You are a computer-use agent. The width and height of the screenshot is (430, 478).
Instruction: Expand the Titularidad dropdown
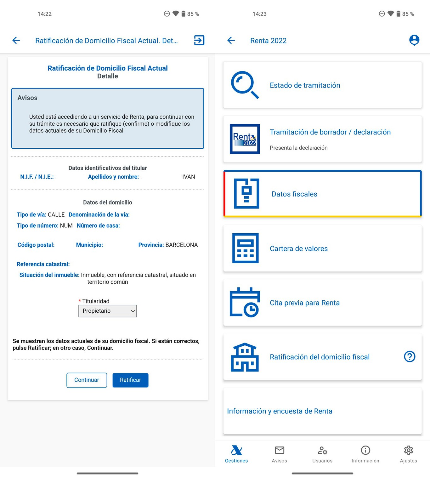click(x=107, y=311)
